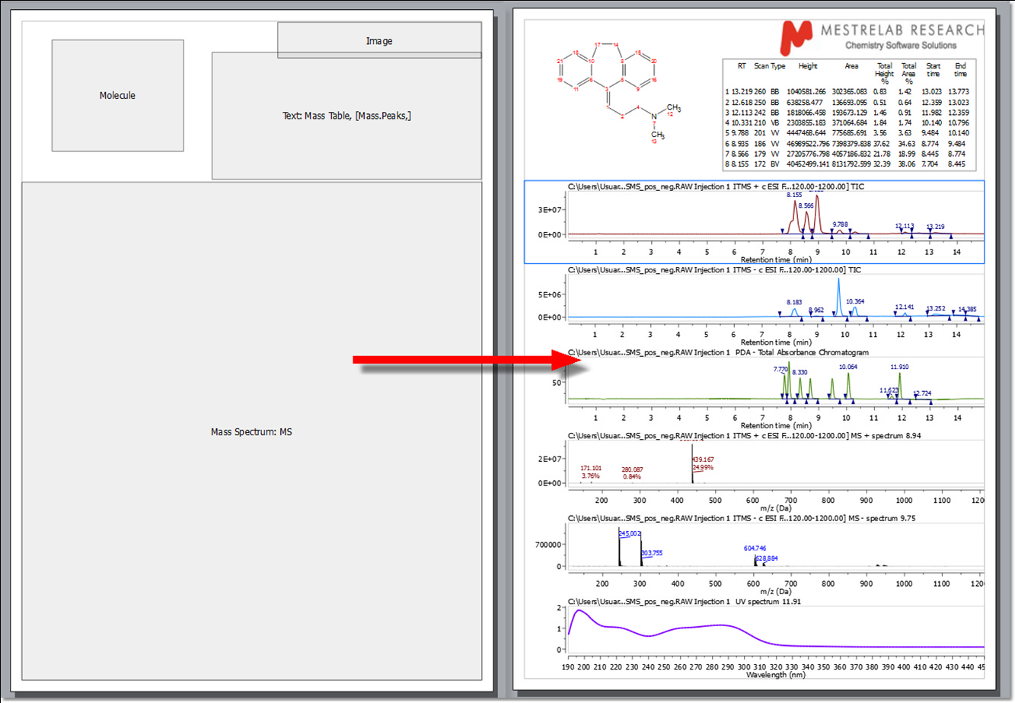The width and height of the screenshot is (1015, 703).
Task: Select the Molecule placeholder box in the template
Action: click(117, 95)
